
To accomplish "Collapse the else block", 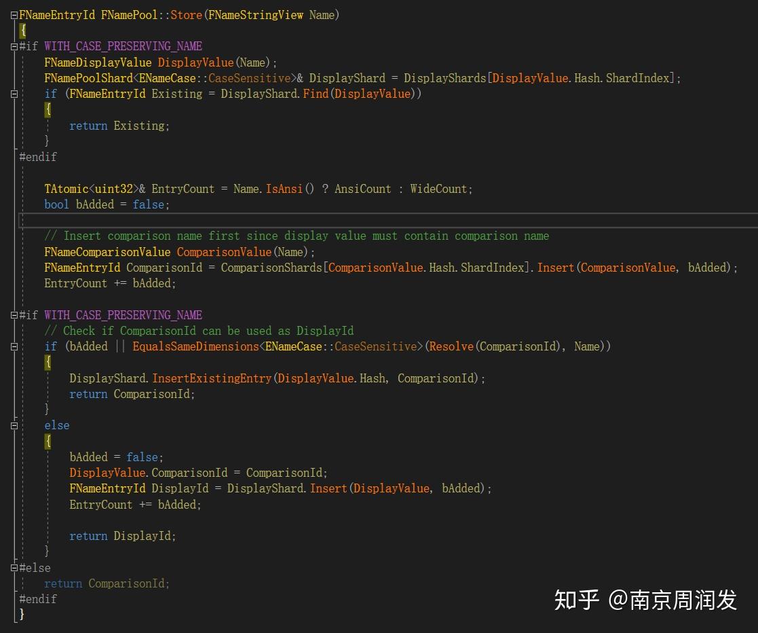I will (14, 425).
